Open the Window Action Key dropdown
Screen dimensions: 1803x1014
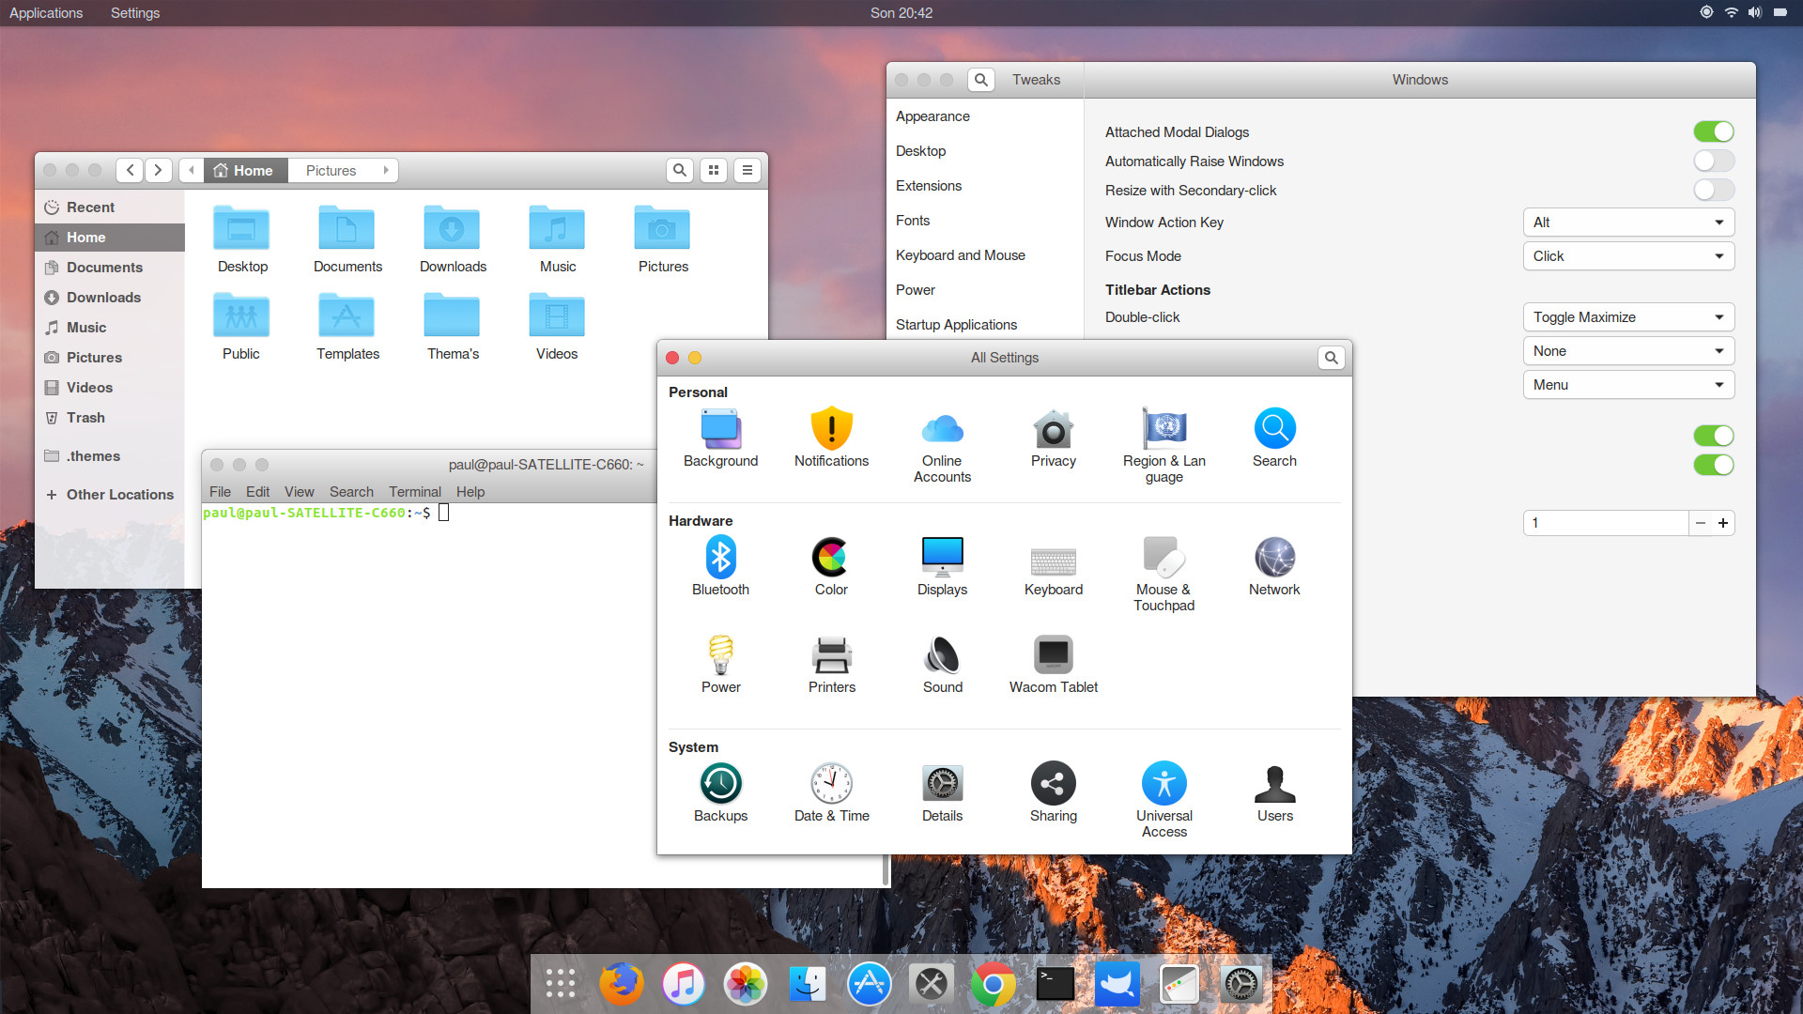[1628, 222]
